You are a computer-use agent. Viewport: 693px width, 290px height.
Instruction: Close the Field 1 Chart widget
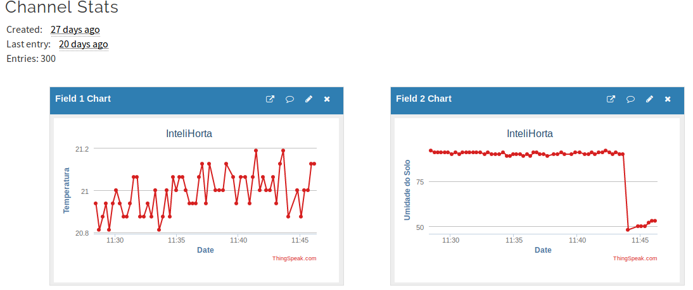(x=327, y=99)
